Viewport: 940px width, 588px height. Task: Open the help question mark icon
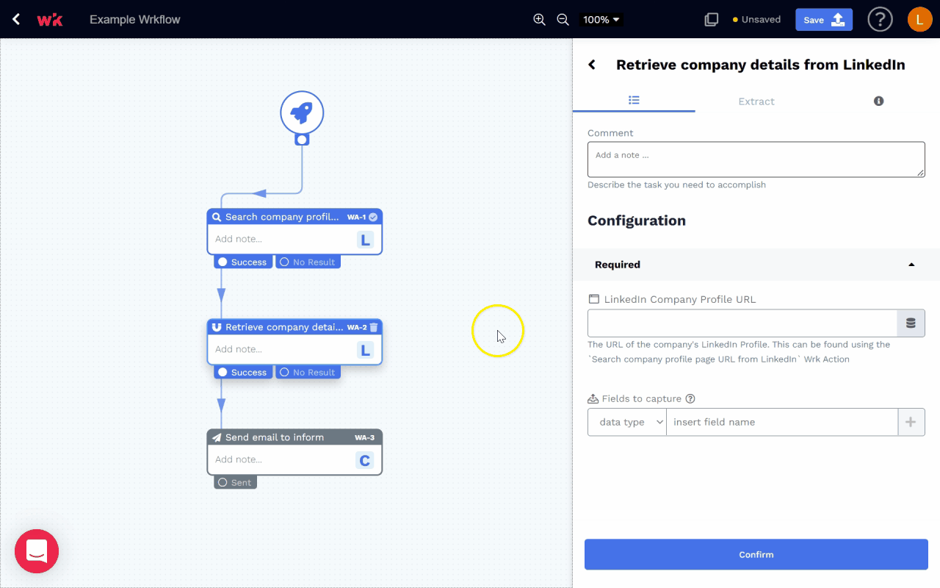pos(880,20)
